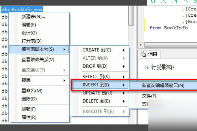Click the '(5 行受影响)' message text

[159, 67]
